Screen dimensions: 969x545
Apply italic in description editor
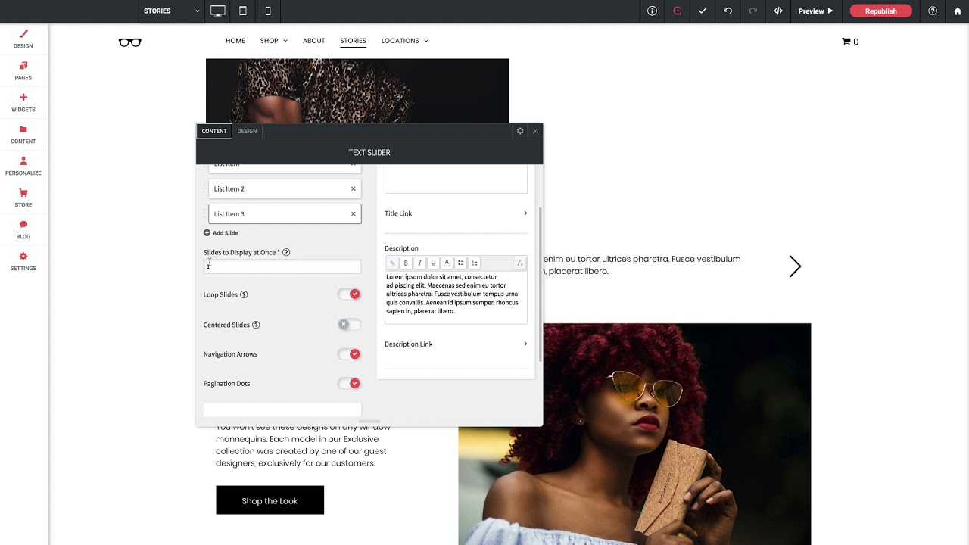[419, 263]
